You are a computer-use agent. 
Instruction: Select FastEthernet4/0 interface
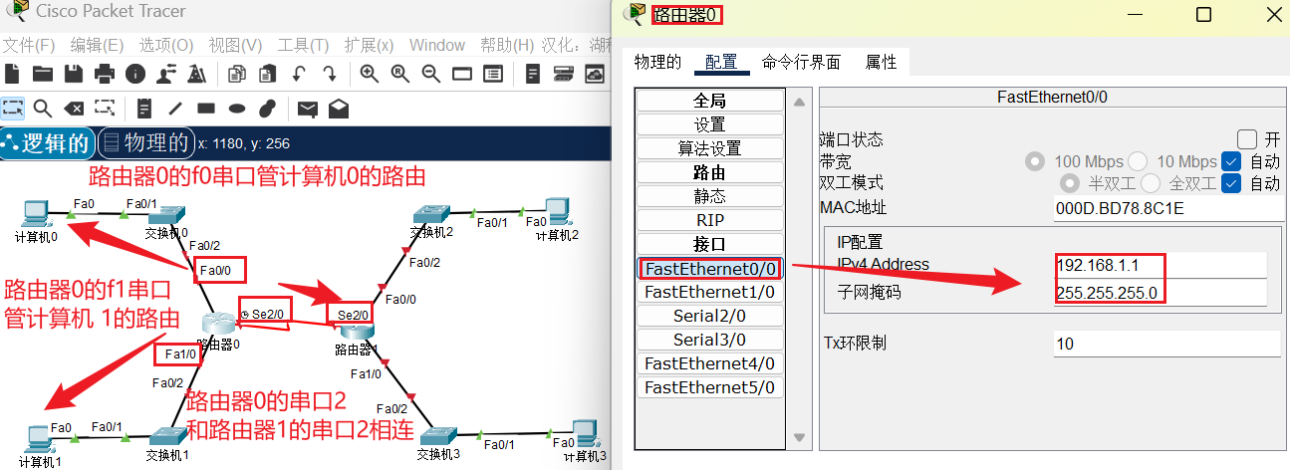(x=710, y=363)
